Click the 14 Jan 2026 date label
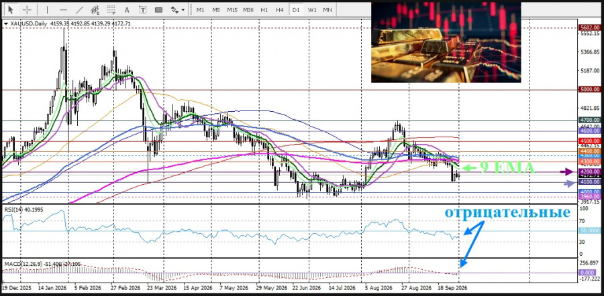 [51, 287]
